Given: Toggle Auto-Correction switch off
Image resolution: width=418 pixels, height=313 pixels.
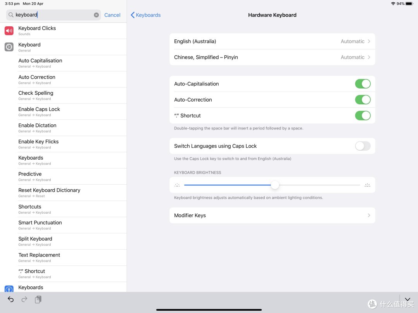Looking at the screenshot, I should 363,100.
